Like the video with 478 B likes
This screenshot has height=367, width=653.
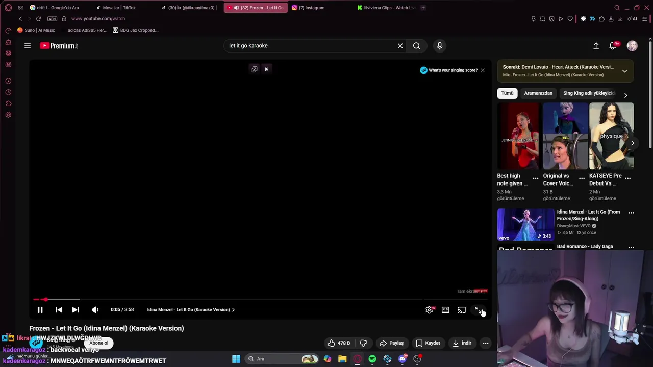tap(339, 343)
